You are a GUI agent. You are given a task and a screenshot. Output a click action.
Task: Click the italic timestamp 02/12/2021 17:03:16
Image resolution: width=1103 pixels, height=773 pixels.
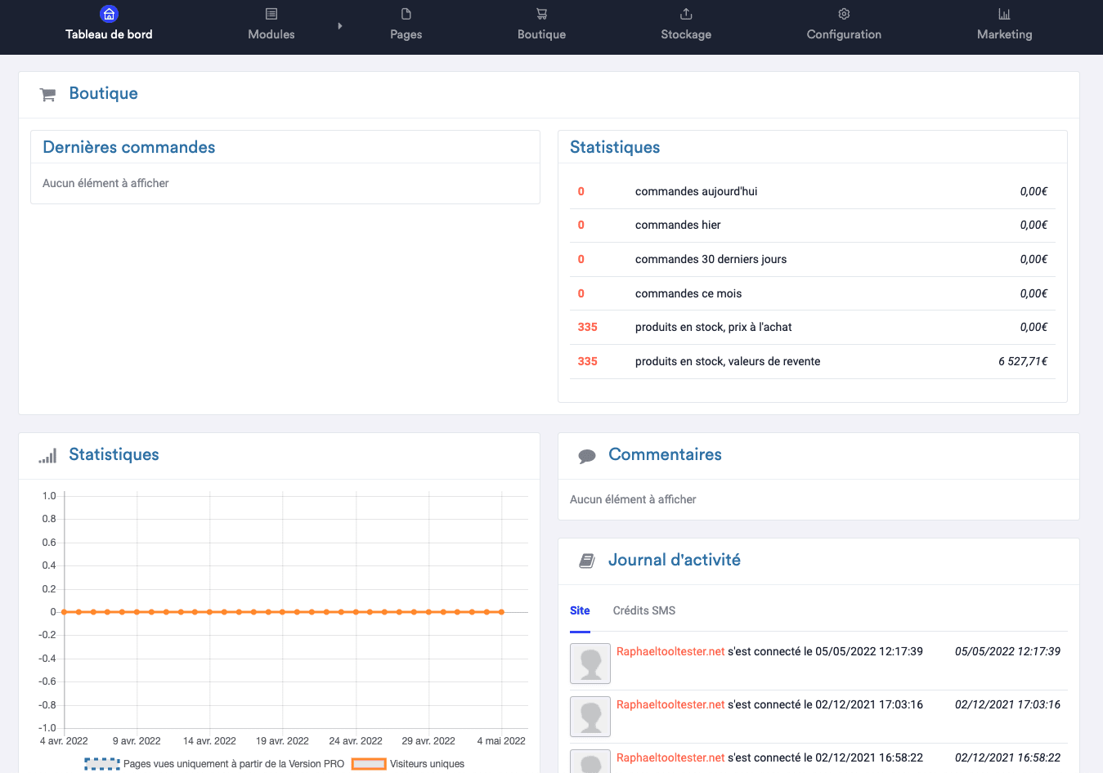pos(1007,704)
